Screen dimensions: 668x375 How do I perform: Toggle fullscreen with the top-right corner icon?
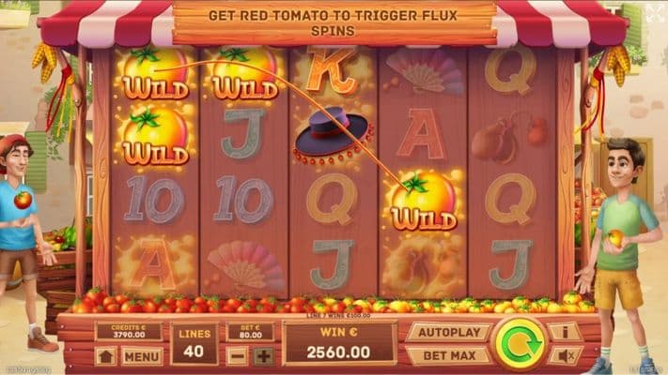(x=656, y=13)
